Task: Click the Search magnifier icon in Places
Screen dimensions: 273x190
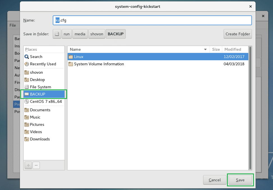Action: click(x=27, y=57)
